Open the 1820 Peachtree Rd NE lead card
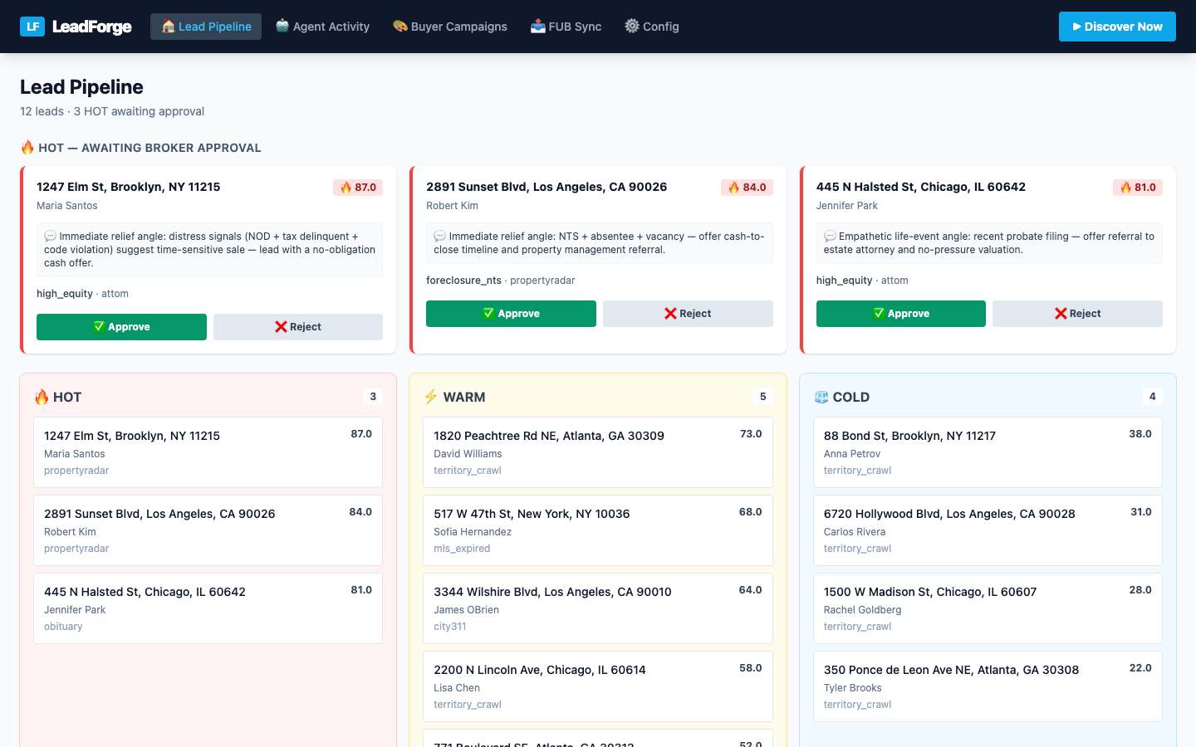 (598, 452)
